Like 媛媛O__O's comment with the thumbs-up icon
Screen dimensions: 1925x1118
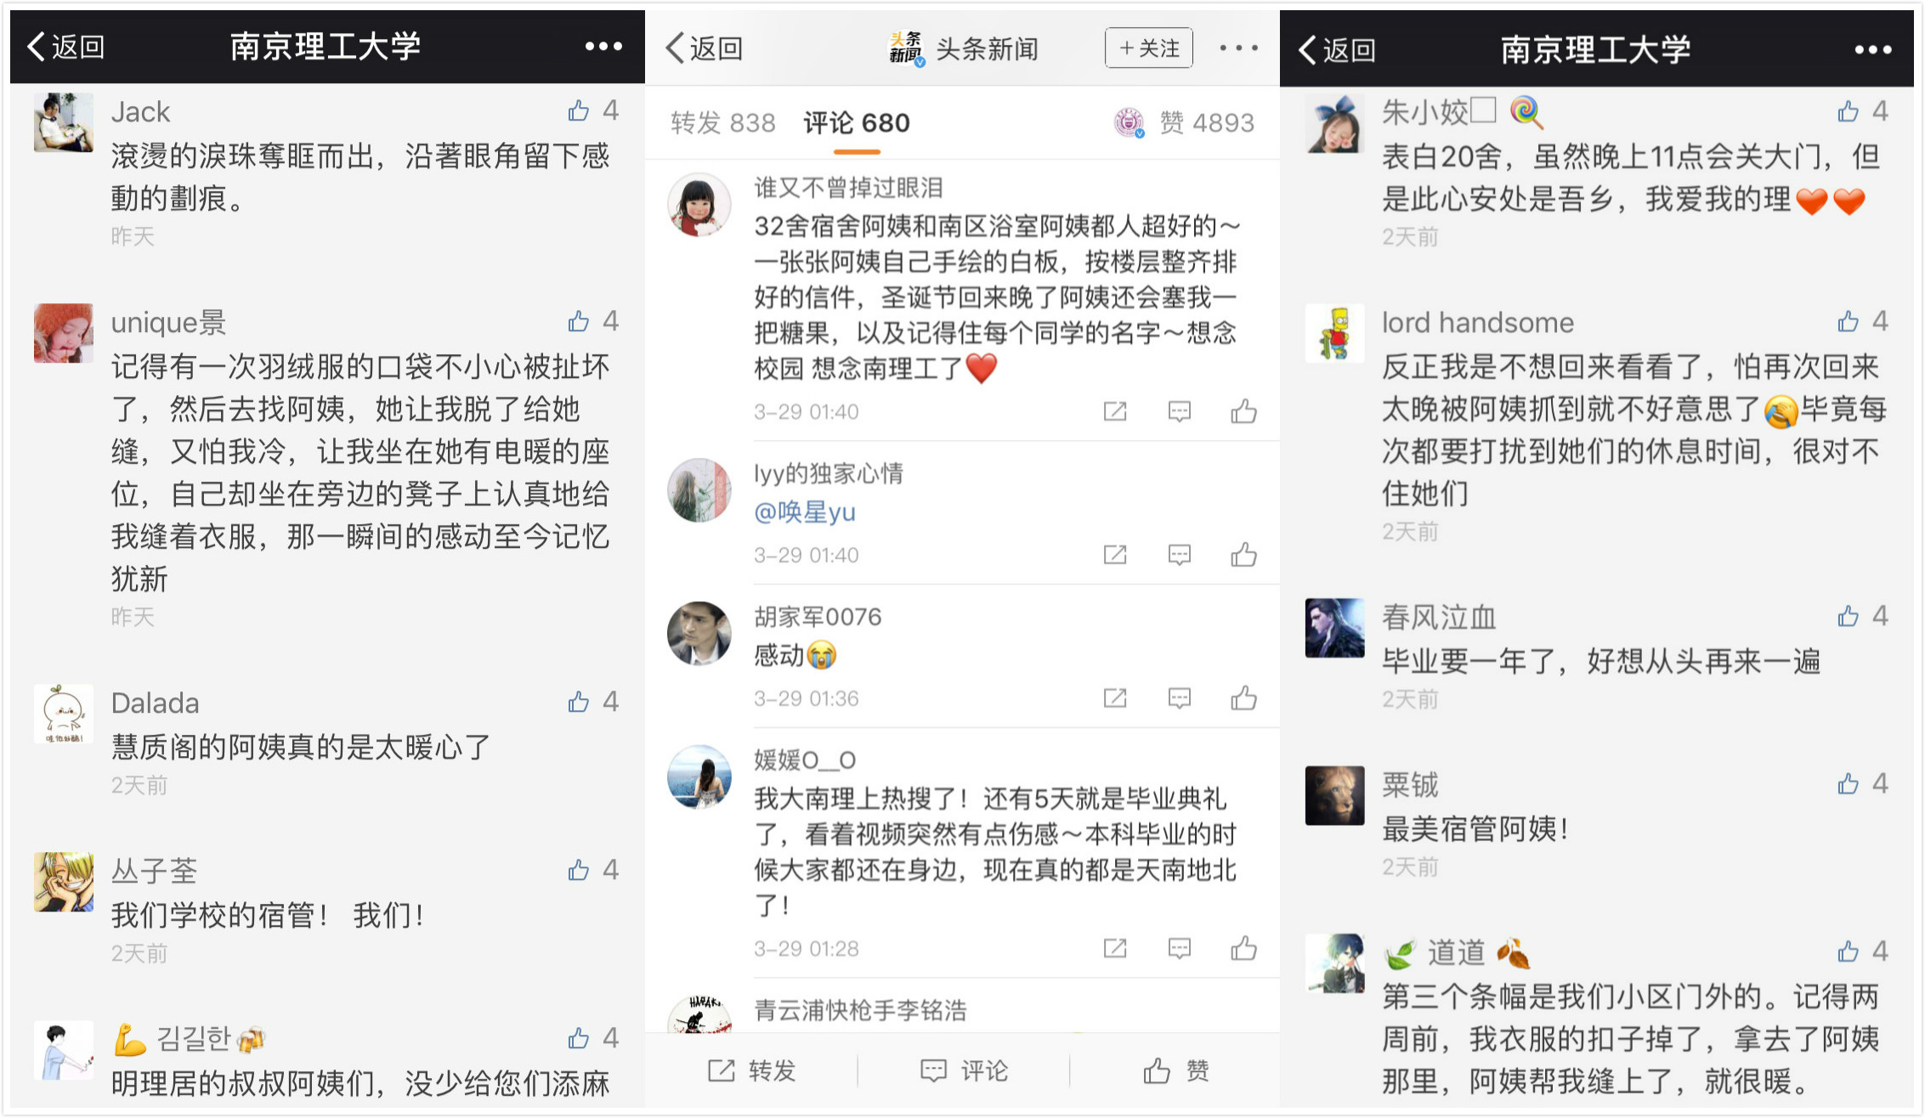[x=1243, y=947]
